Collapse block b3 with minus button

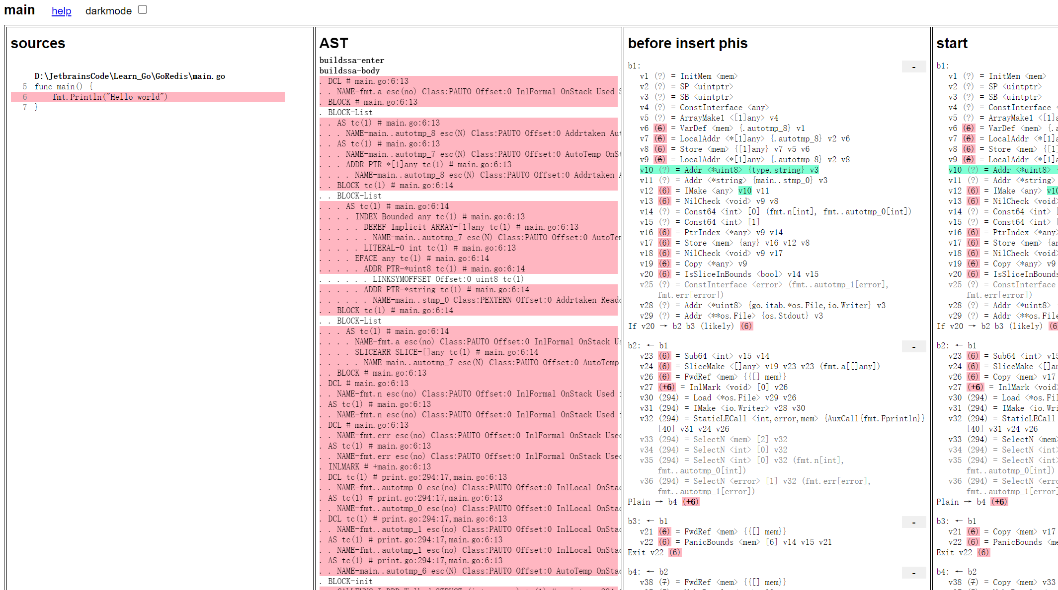[913, 522]
